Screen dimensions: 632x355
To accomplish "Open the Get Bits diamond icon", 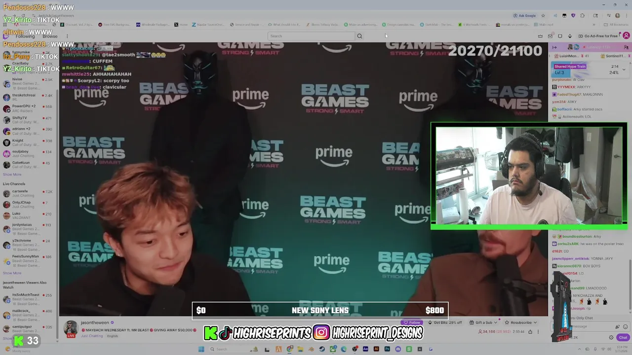I will click(570, 36).
